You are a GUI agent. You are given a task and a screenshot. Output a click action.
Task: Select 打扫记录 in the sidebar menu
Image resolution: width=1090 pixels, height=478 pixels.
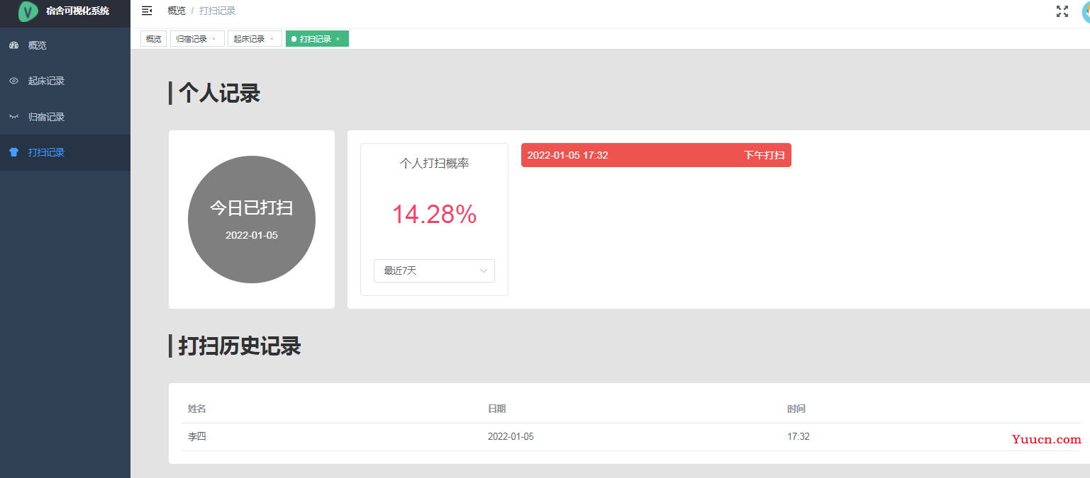[x=65, y=152]
